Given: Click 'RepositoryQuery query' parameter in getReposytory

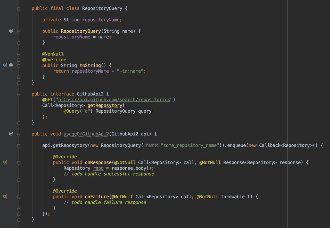Looking at the screenshot, I should 123,111.
